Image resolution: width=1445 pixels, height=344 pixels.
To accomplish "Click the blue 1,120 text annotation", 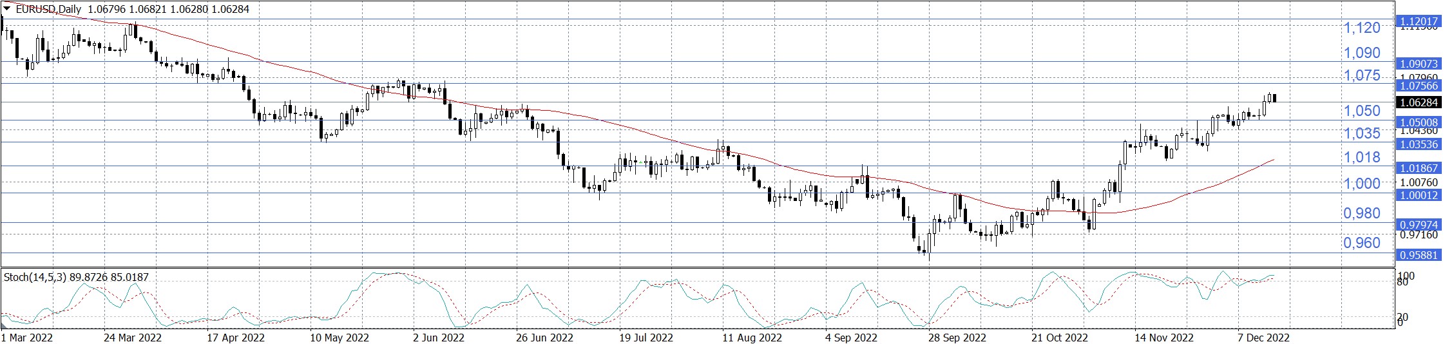I will (x=1361, y=28).
